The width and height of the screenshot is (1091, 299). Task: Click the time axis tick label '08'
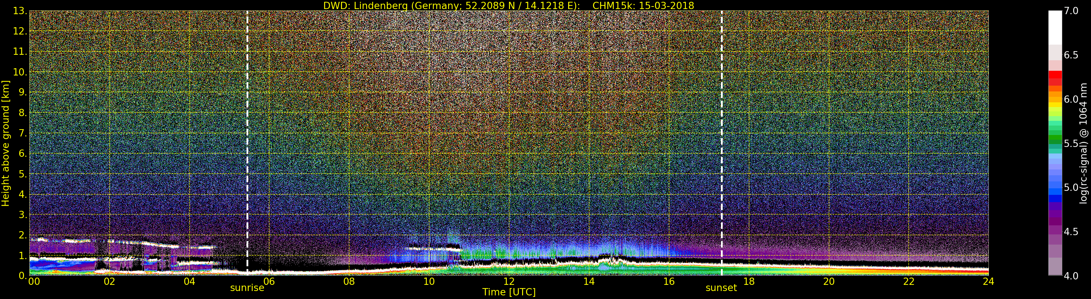point(349,281)
